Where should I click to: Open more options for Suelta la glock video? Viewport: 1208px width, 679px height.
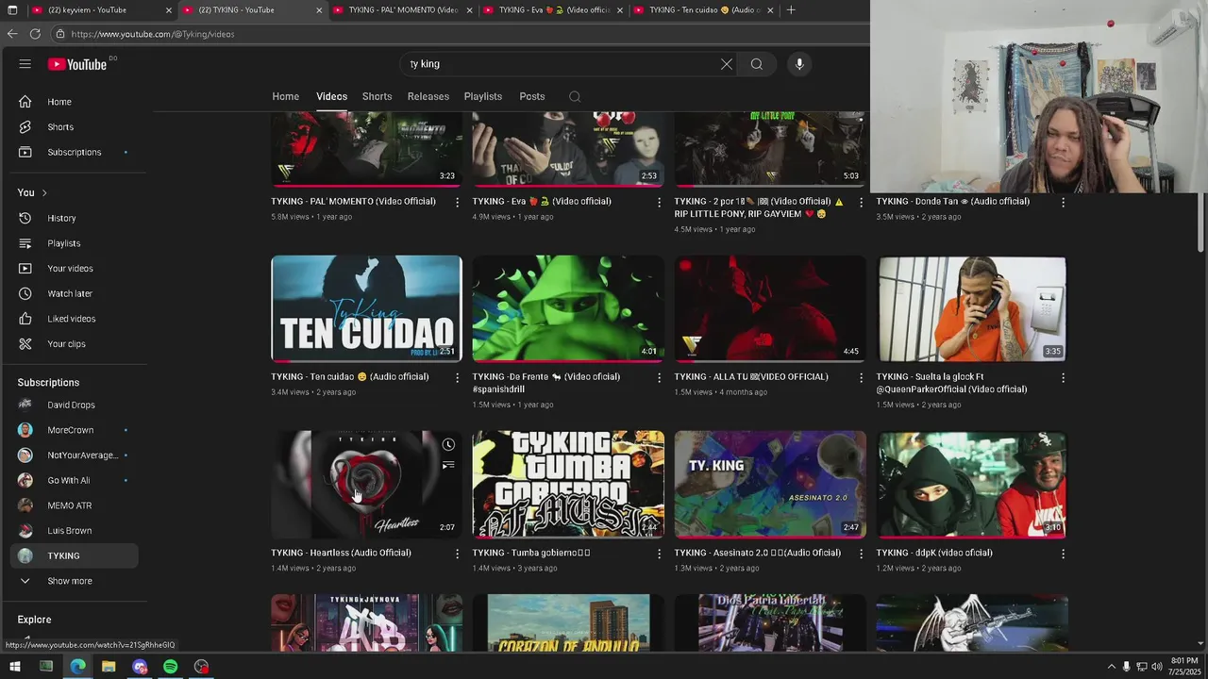1063,377
